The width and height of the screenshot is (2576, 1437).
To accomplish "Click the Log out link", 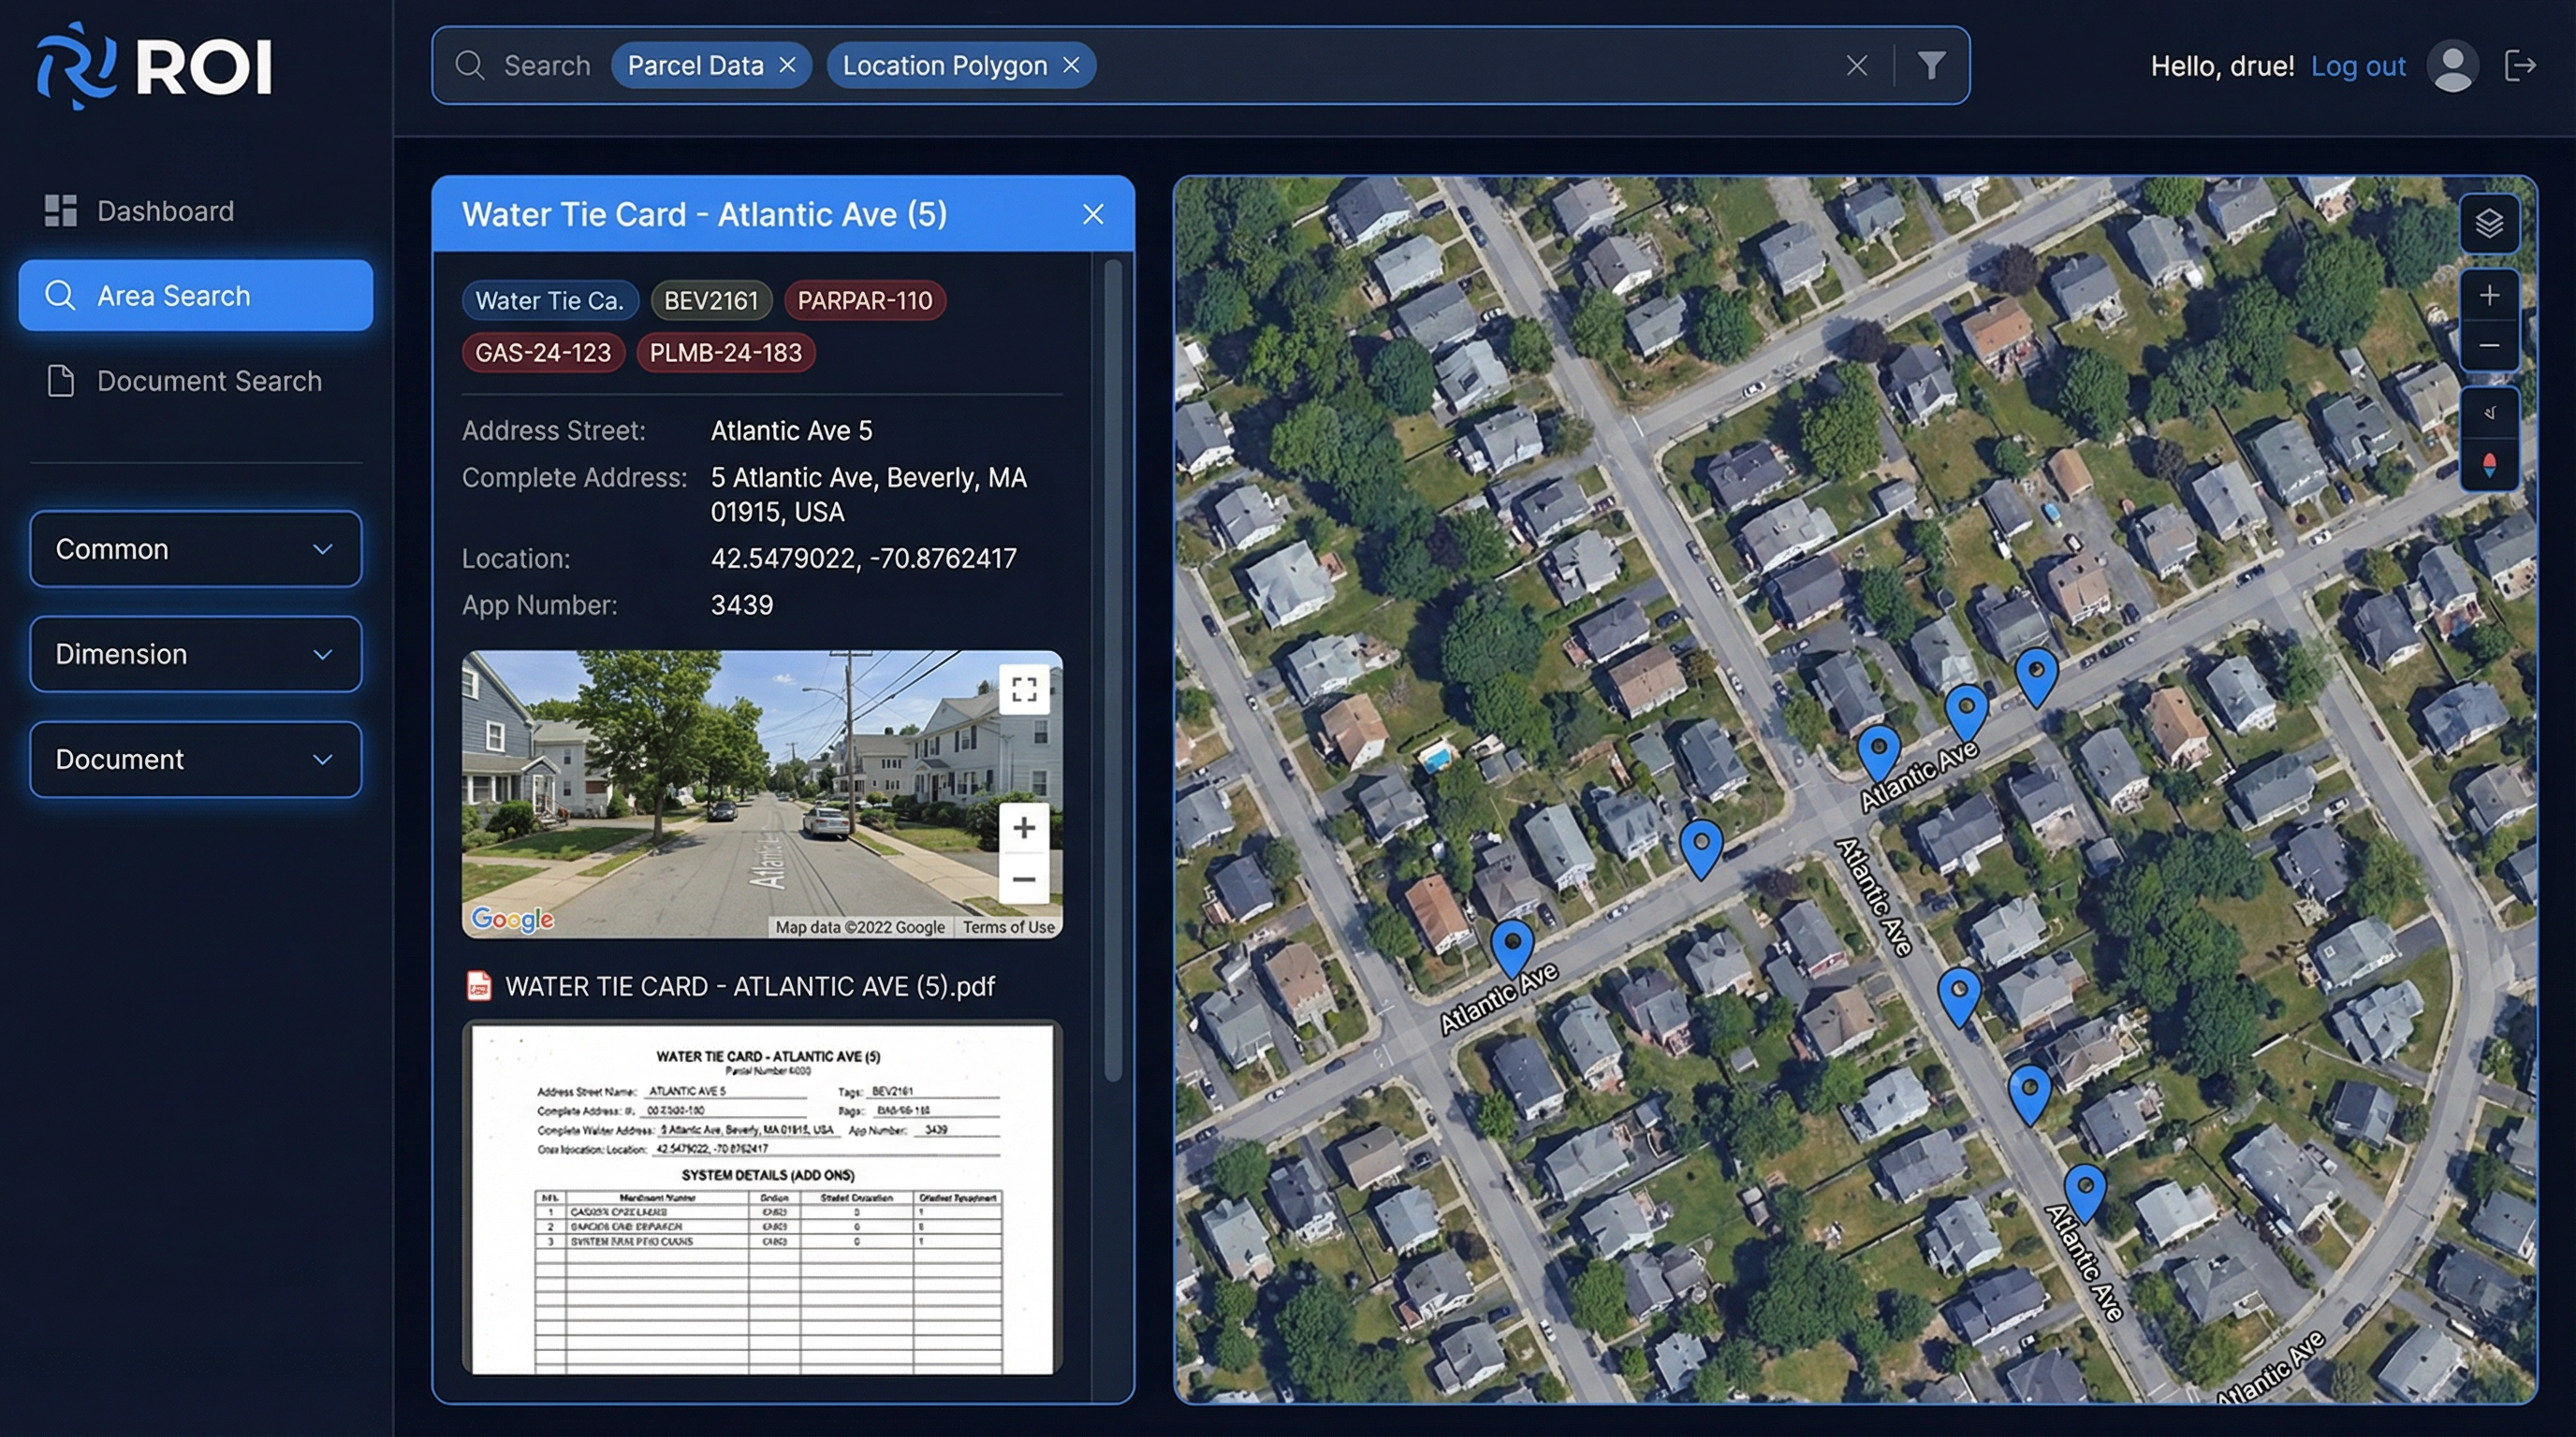I will (2358, 65).
